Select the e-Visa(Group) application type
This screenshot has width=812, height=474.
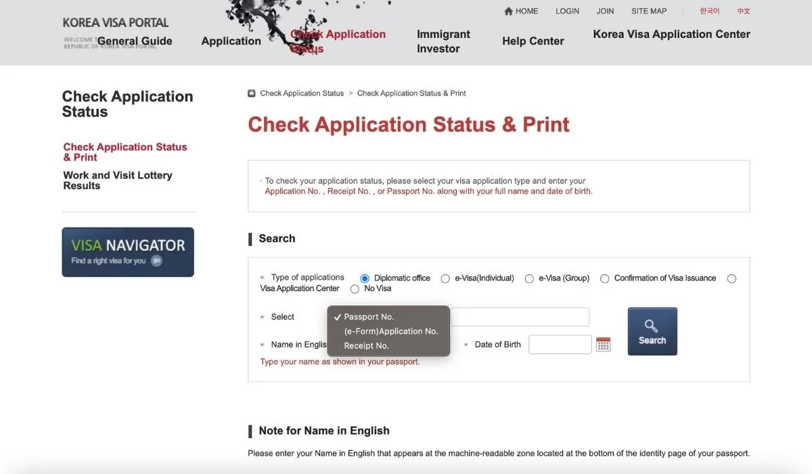(529, 278)
